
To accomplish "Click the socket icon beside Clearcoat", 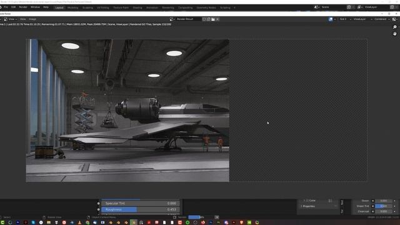I will pos(372,211).
